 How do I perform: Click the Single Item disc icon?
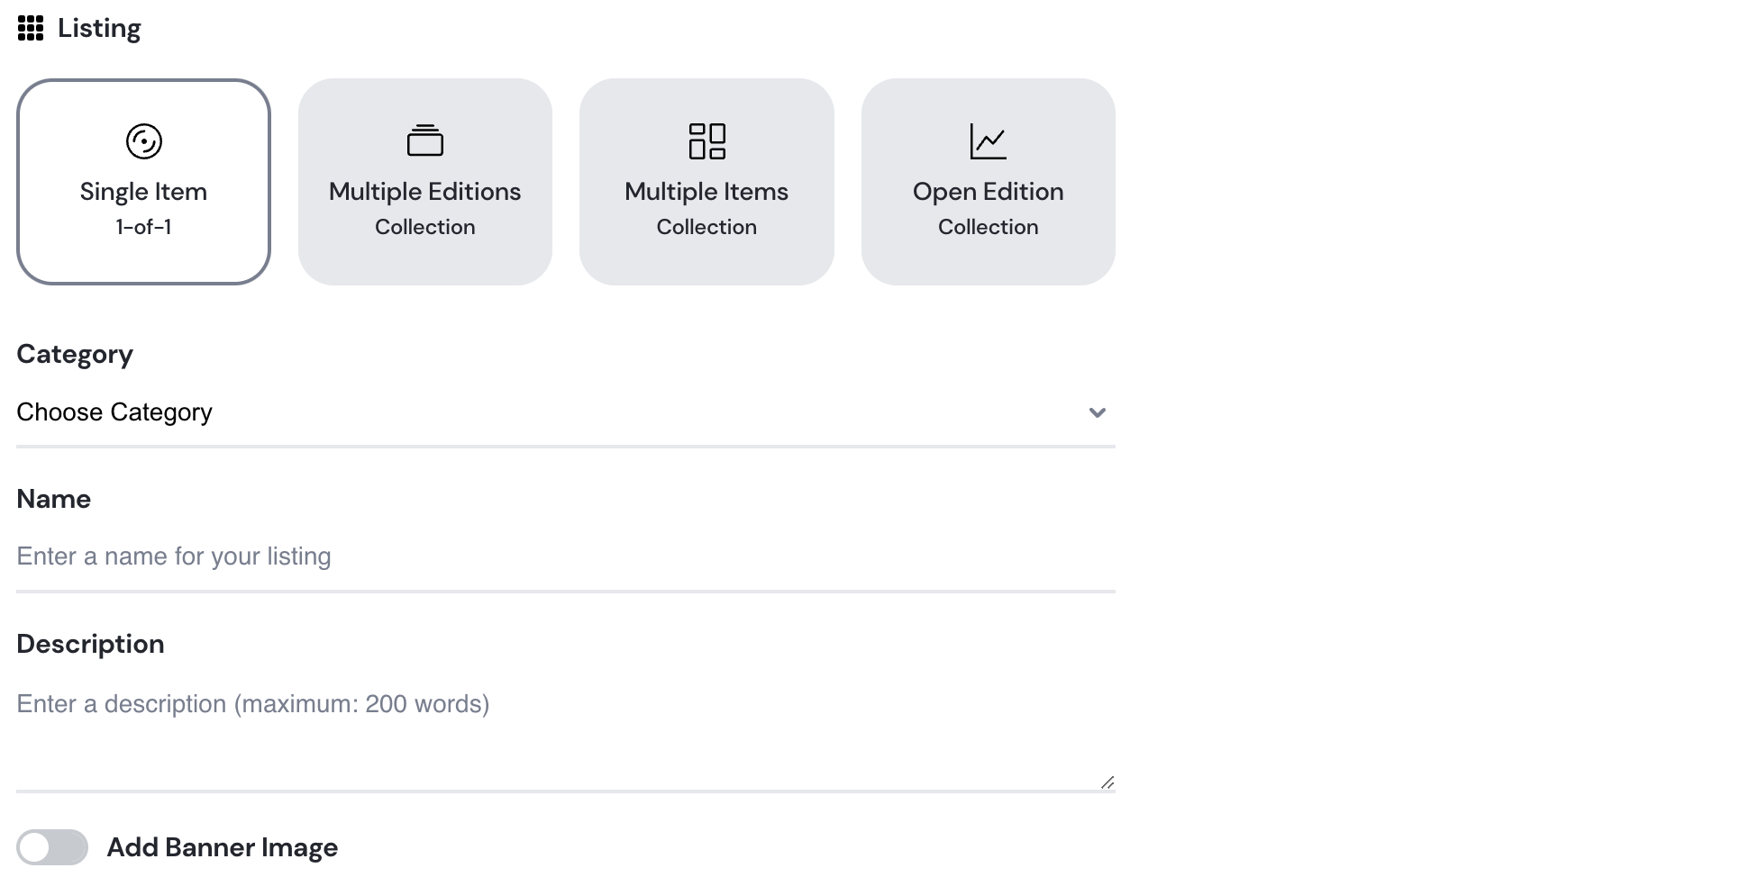point(144,141)
